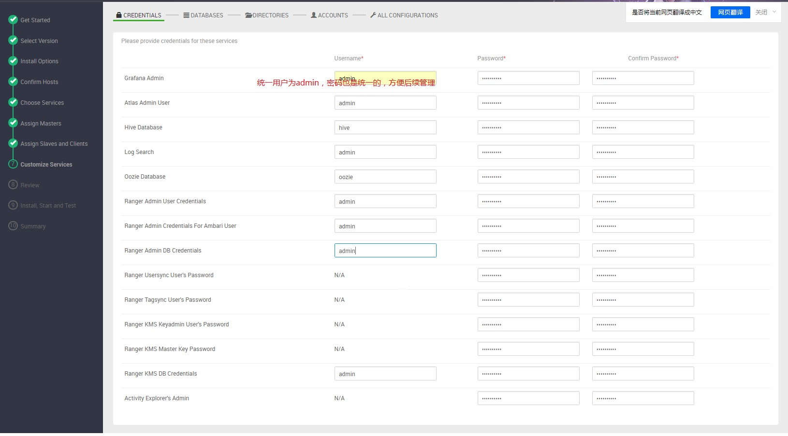Focus Grafana Admin password field
The image size is (788, 436).
coord(528,78)
